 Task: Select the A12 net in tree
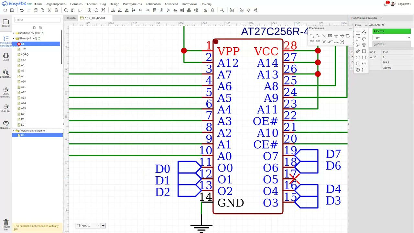[x=23, y=92]
